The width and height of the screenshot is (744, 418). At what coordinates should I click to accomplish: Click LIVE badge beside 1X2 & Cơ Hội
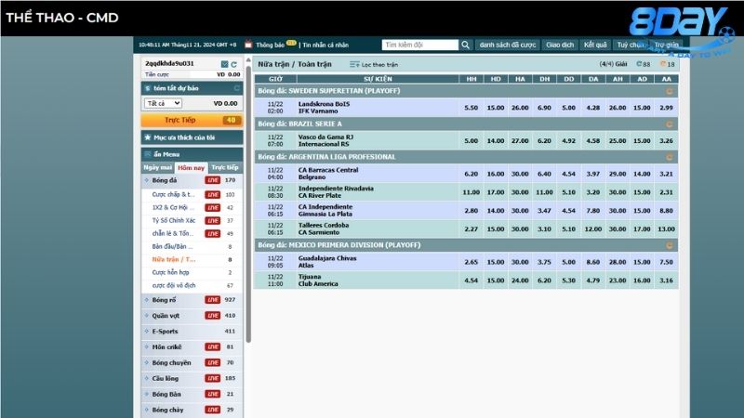213,207
